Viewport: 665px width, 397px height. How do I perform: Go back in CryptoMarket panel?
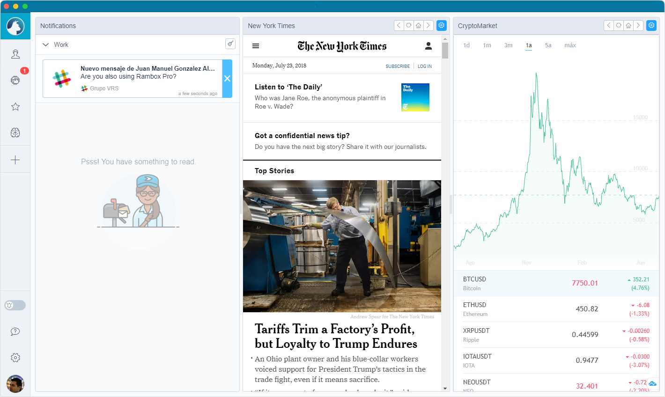pos(608,25)
